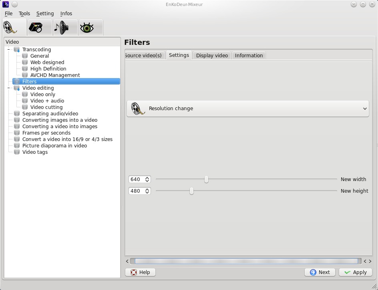The height and width of the screenshot is (290, 378).
Task: Collapse the Video editing tree branch
Action: coord(9,88)
